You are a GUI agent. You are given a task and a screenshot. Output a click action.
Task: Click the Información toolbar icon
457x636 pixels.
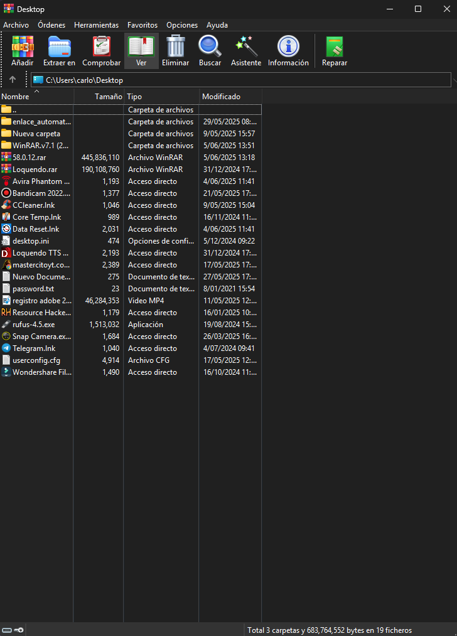288,46
